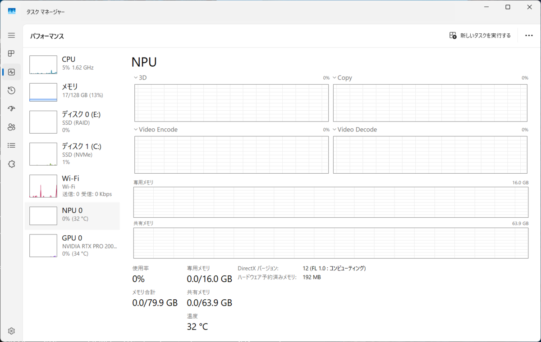The width and height of the screenshot is (541, 342).
Task: Click the NVIDIA RTX PRO 200... GPU name
Action: 90,246
